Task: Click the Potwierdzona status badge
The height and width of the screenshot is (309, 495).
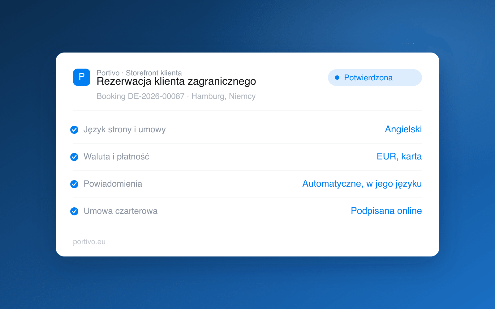Action: pyautogui.click(x=375, y=78)
